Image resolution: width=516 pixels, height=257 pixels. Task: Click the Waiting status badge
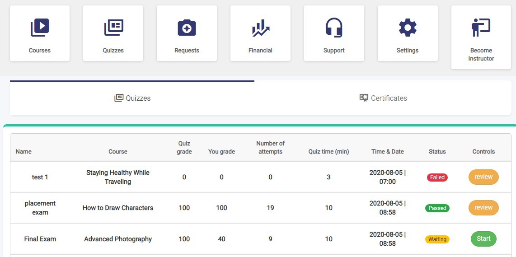click(x=437, y=239)
